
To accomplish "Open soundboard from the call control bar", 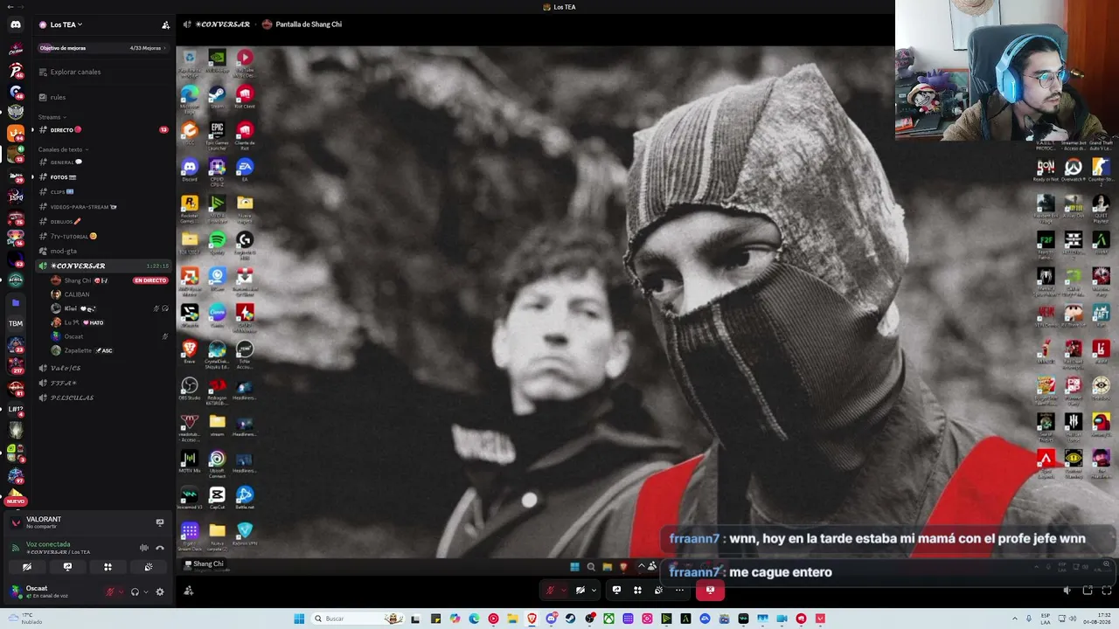I will (658, 590).
